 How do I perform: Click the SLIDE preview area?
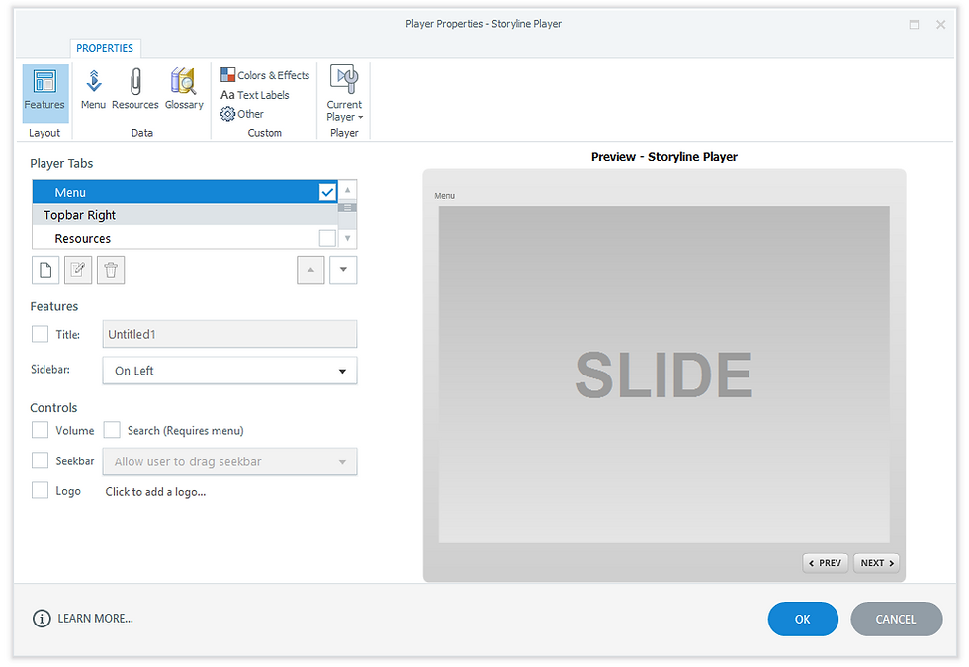point(664,375)
